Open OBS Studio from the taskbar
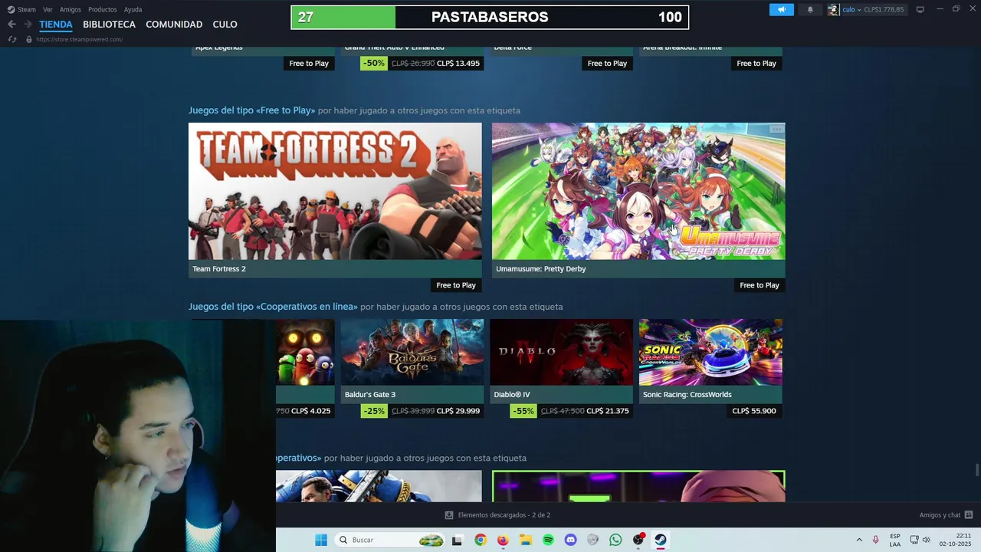The image size is (981, 552). (638, 540)
